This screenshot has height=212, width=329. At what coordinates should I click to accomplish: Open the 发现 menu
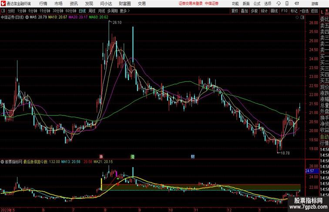click(x=89, y=3)
